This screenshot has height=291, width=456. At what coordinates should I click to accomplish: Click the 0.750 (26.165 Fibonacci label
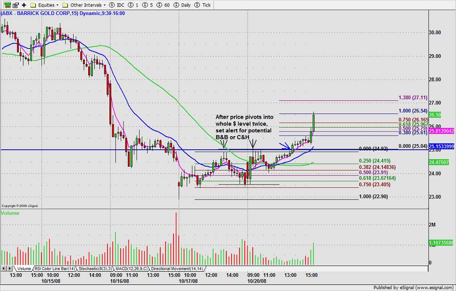click(413, 120)
